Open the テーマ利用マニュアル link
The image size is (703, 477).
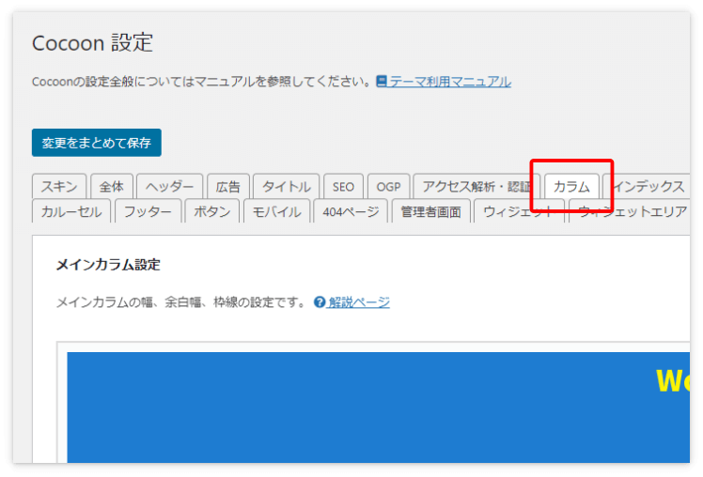[449, 82]
